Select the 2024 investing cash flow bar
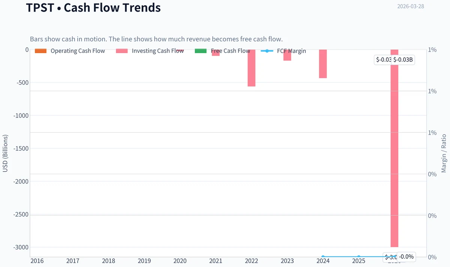 [x=323, y=64]
